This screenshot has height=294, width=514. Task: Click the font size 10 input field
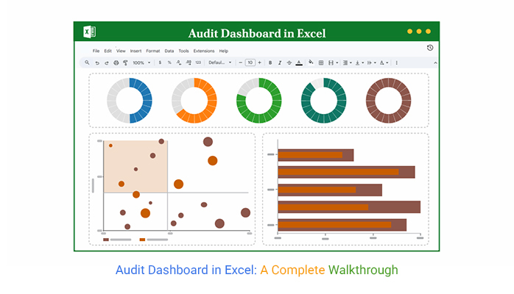click(x=250, y=63)
